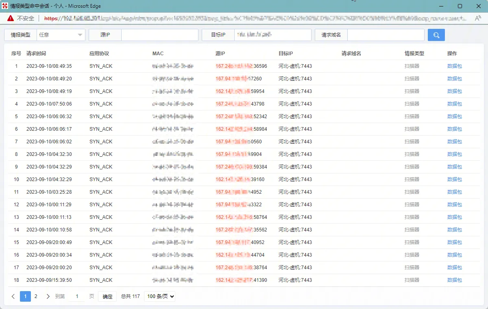
Task: Expand the 情报类型 dropdown set to 任意
Action: point(61,35)
